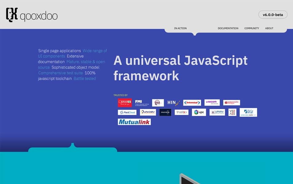
Task: Click the gsa logo
Action: click(158, 103)
